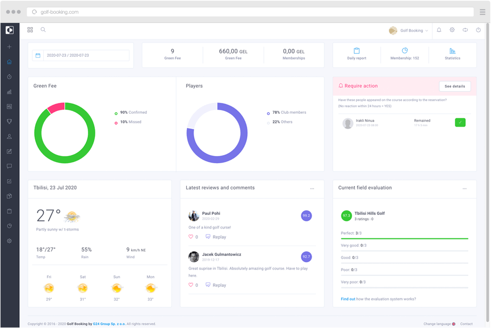Screen dimensions: 491x328
Task: Open notifications via the bell icon
Action: (x=438, y=30)
